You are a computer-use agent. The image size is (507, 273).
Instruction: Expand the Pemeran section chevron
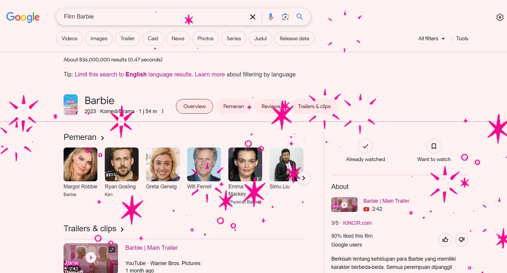click(102, 138)
